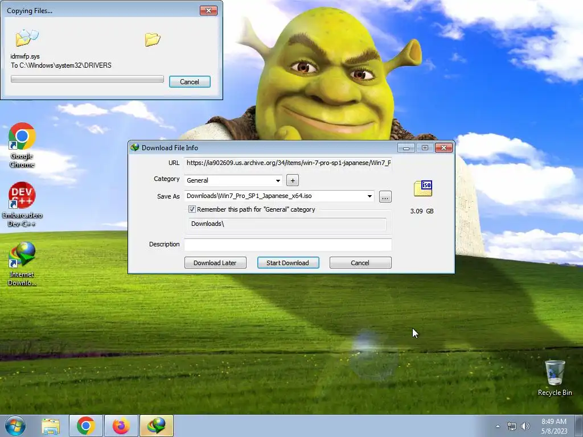Cancel the Download File Info dialog
Viewport: 583px width, 437px height.
coord(360,263)
